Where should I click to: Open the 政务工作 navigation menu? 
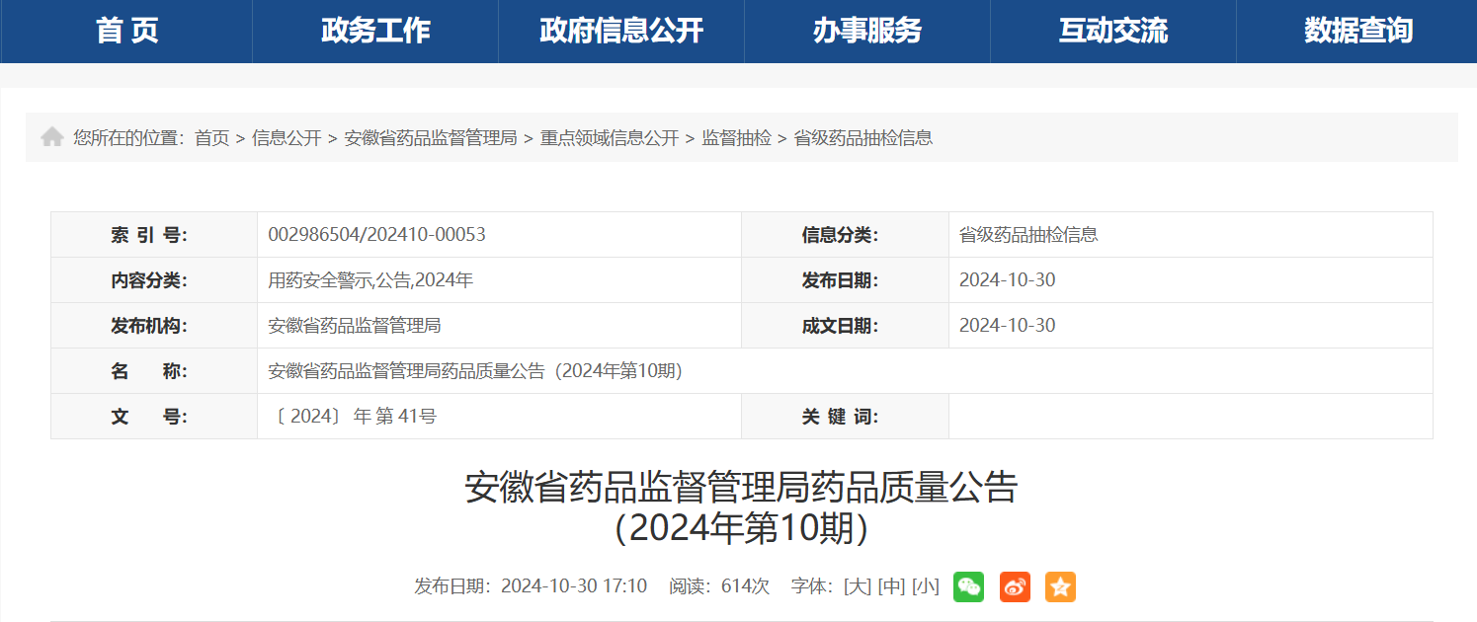click(375, 31)
